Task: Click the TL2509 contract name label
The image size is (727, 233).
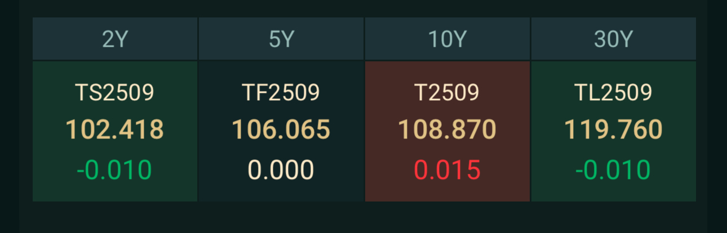Action: 614,92
